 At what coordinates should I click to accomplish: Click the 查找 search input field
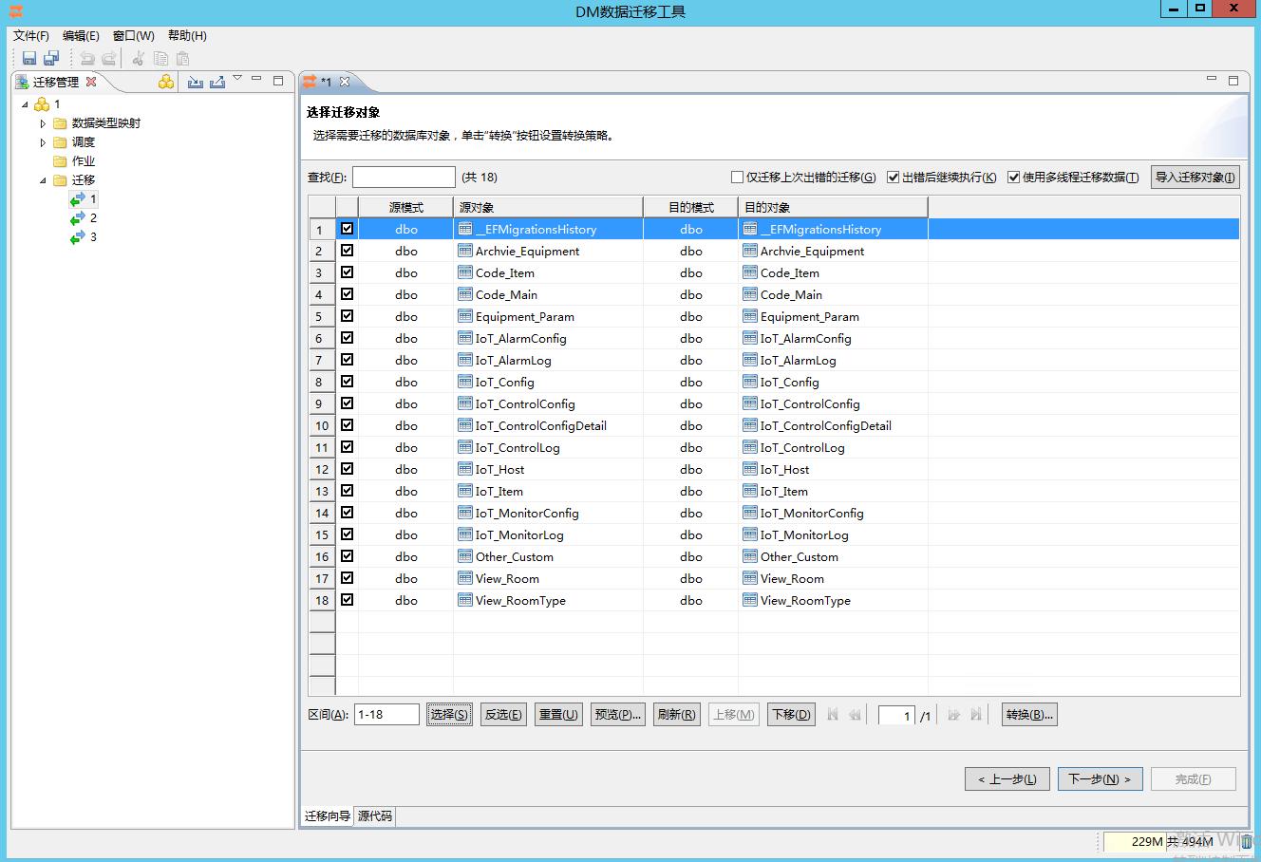point(404,177)
